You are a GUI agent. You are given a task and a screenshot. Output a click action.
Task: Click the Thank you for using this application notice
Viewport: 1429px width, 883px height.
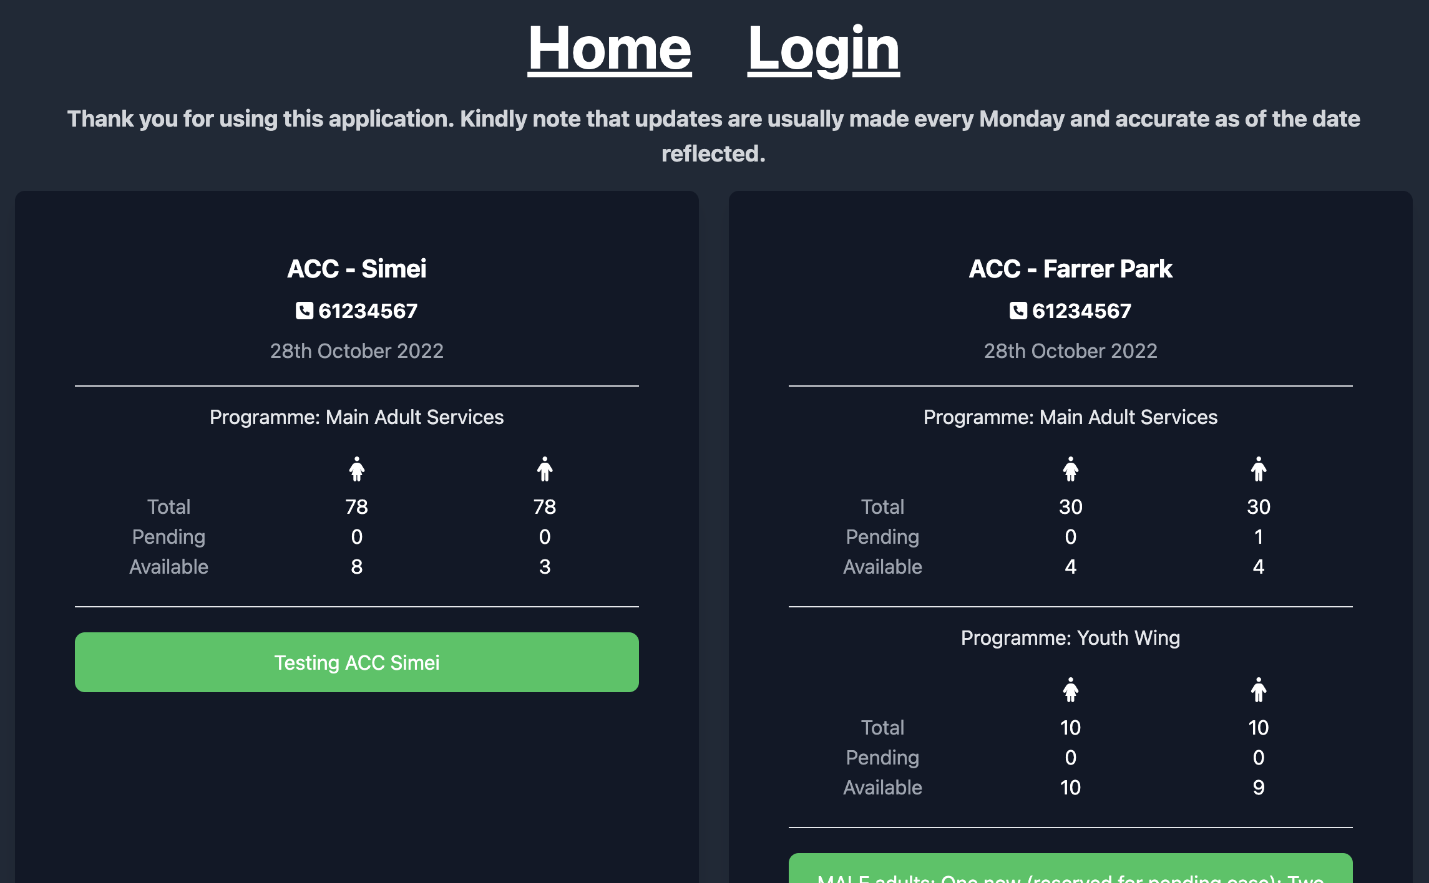pyautogui.click(x=714, y=136)
